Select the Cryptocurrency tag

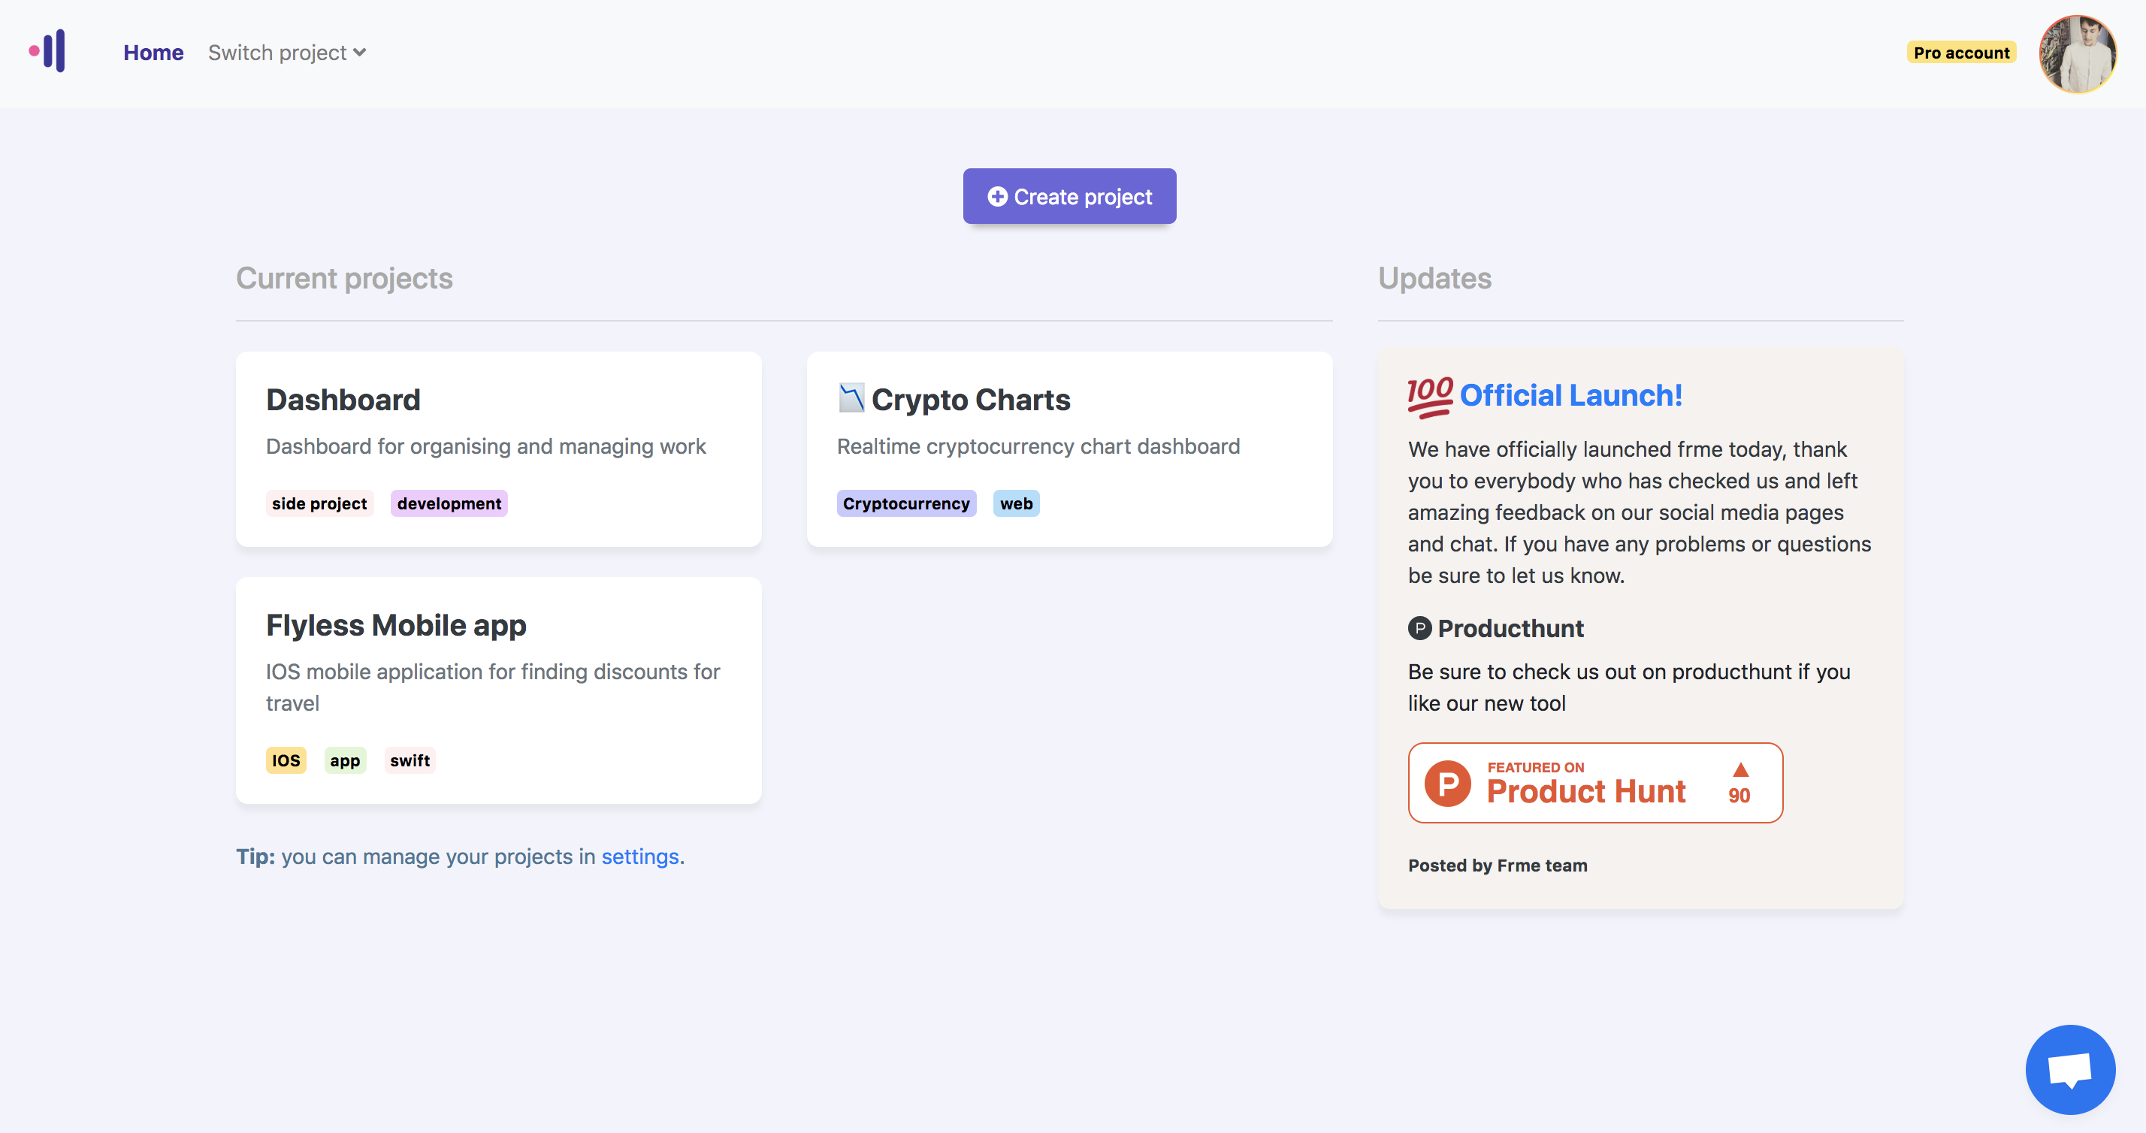[x=906, y=503]
